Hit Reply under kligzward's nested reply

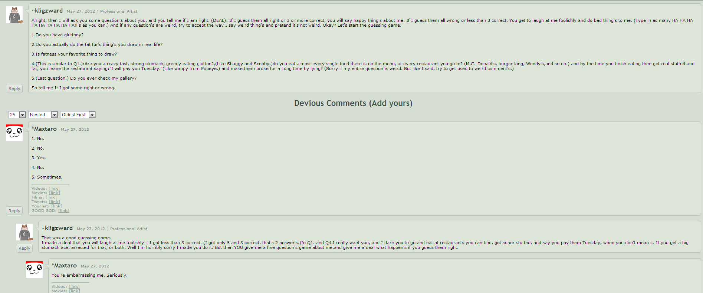pos(24,248)
